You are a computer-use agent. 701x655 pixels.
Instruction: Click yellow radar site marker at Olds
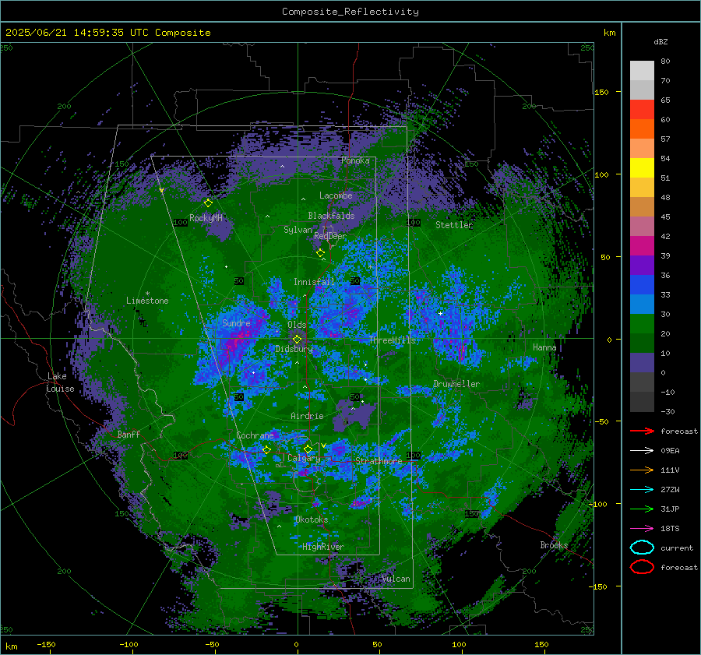297,340
